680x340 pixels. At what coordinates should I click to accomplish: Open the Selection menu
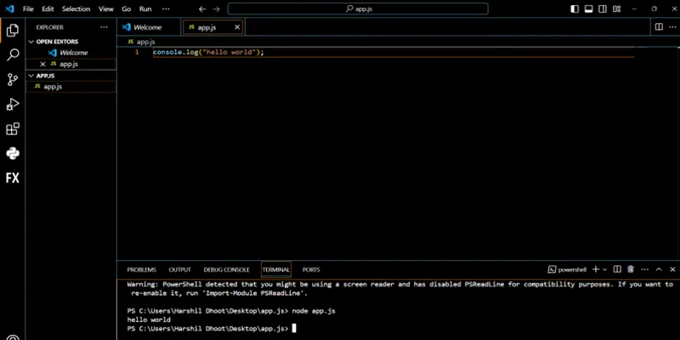[x=76, y=8]
